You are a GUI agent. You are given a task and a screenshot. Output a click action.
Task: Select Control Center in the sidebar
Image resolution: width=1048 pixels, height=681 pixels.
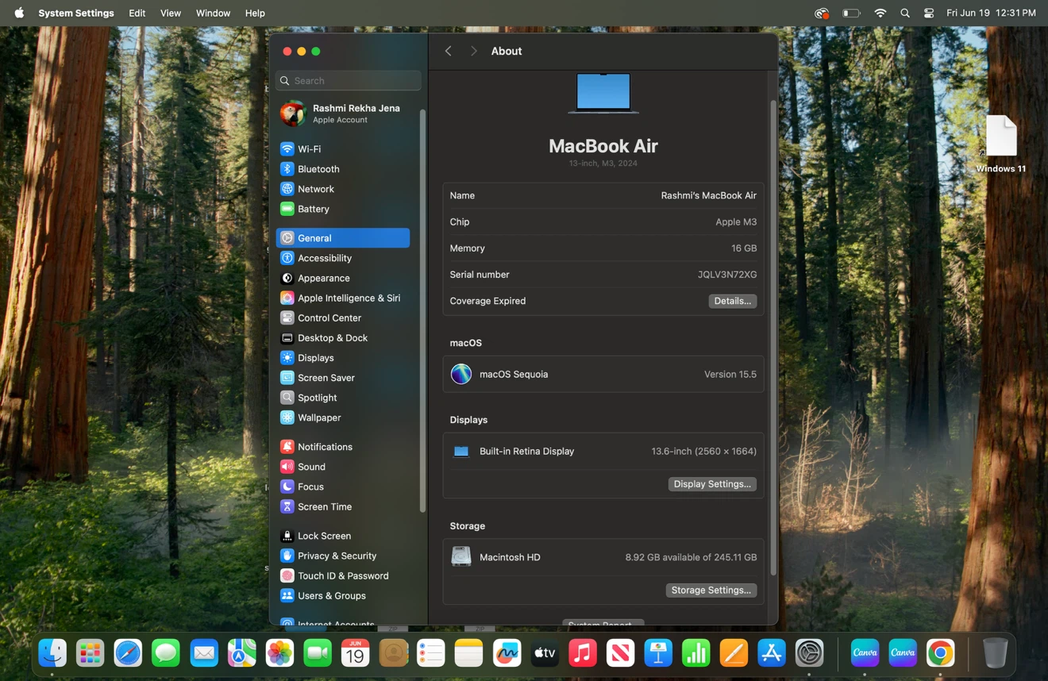point(343,317)
